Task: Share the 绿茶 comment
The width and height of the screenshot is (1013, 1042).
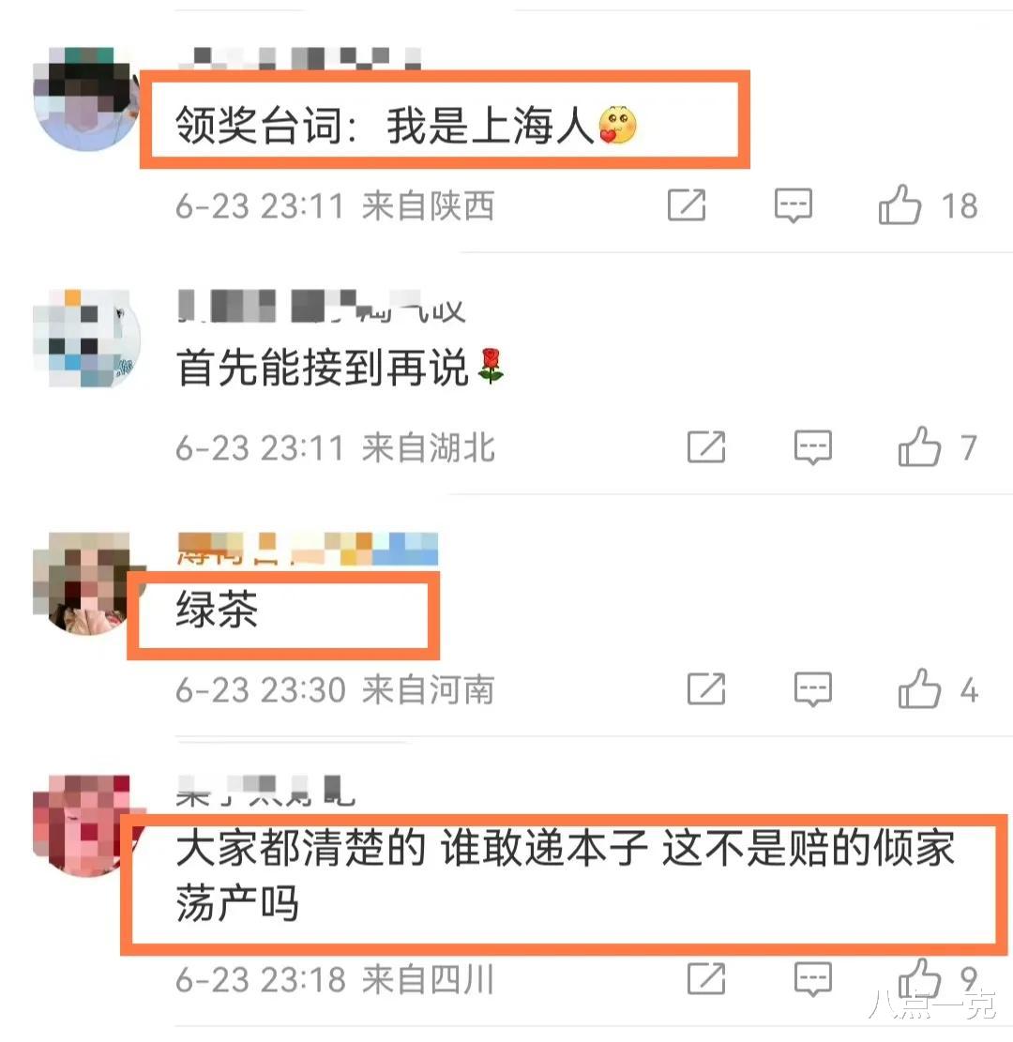Action: coord(706,688)
